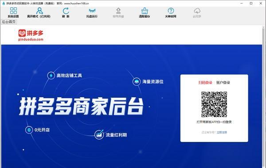Click the 0元开店 circle icon

[29, 130]
